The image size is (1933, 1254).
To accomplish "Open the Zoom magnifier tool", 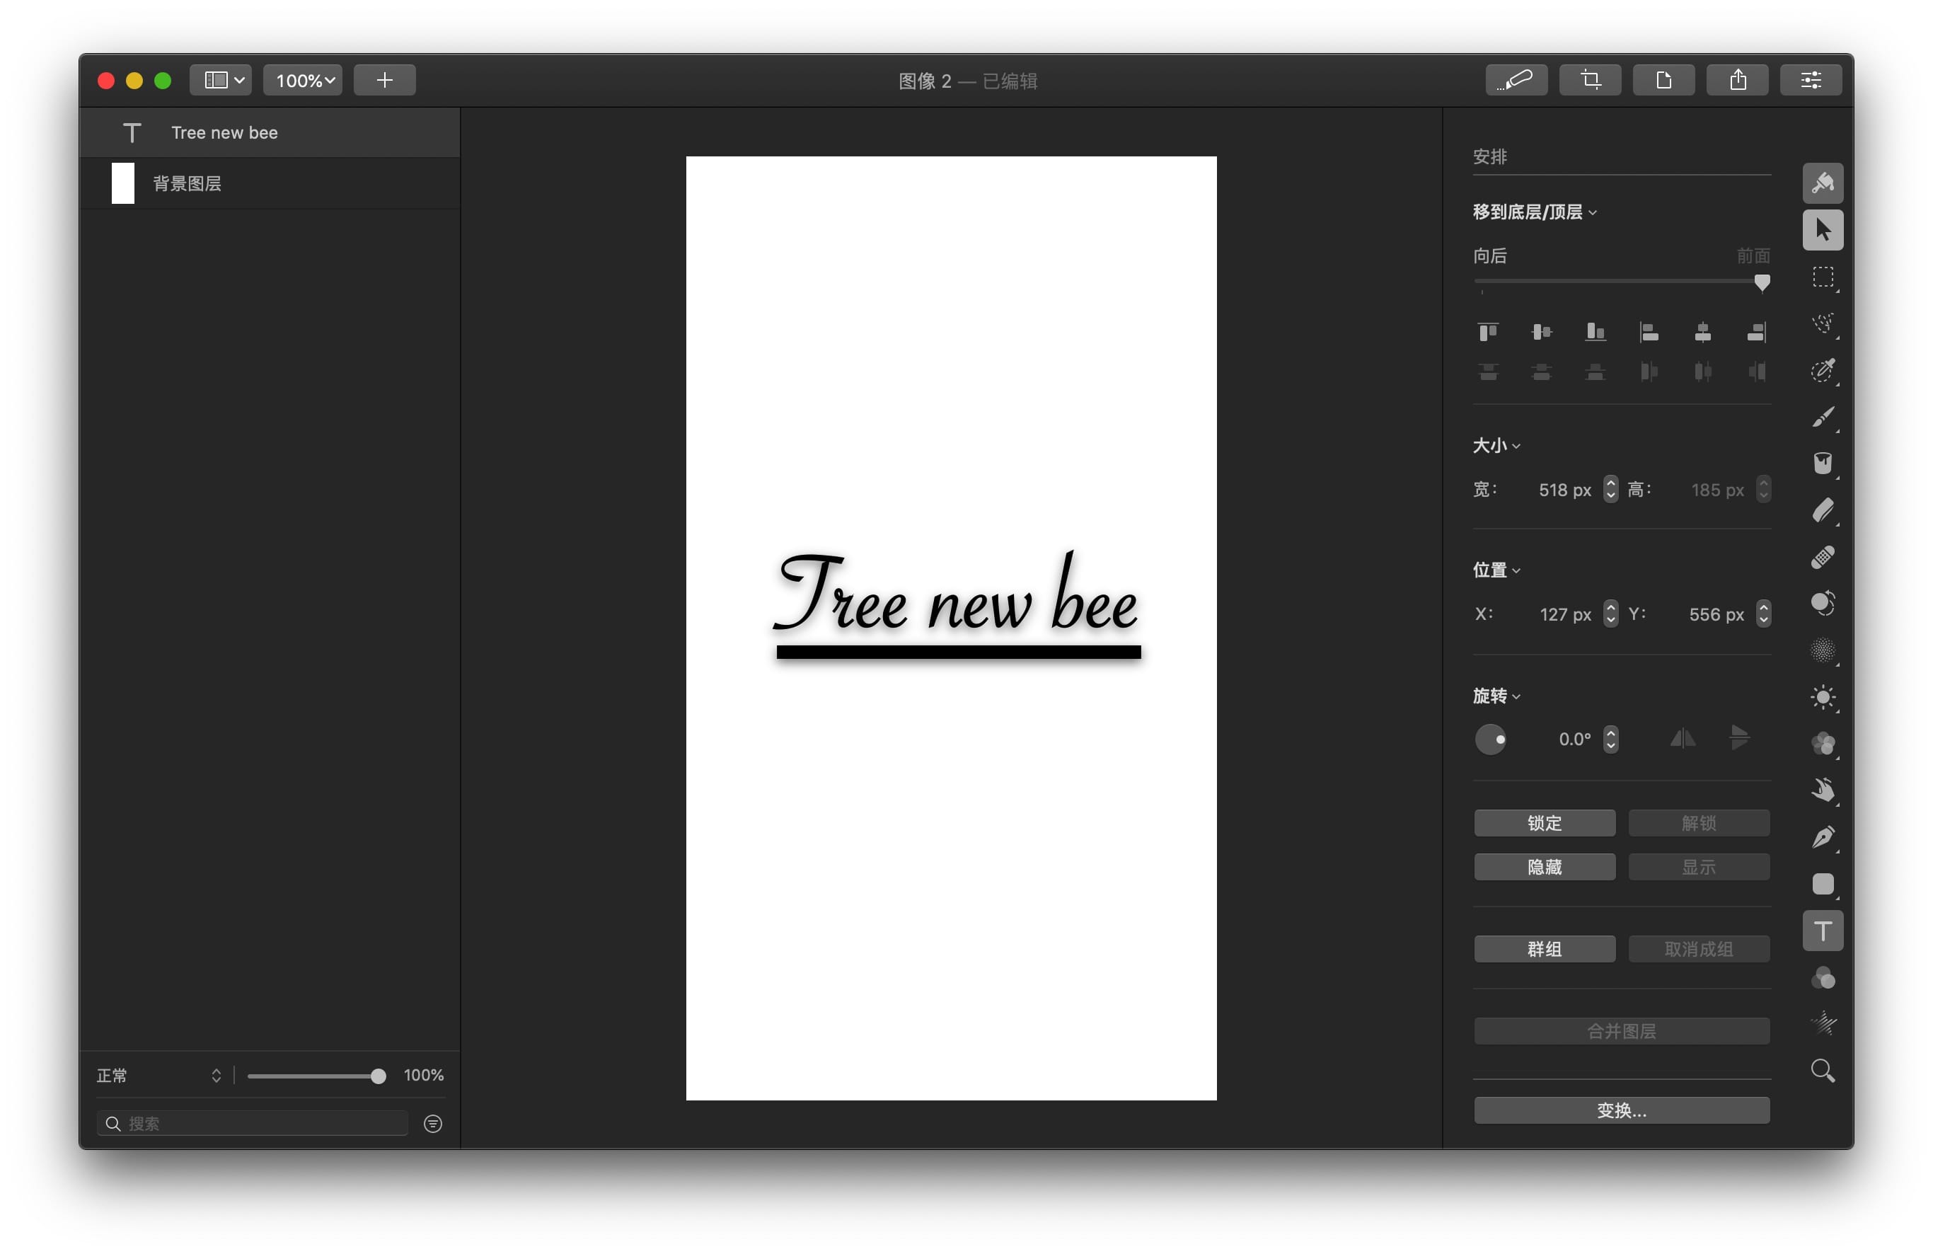I will [1822, 1071].
